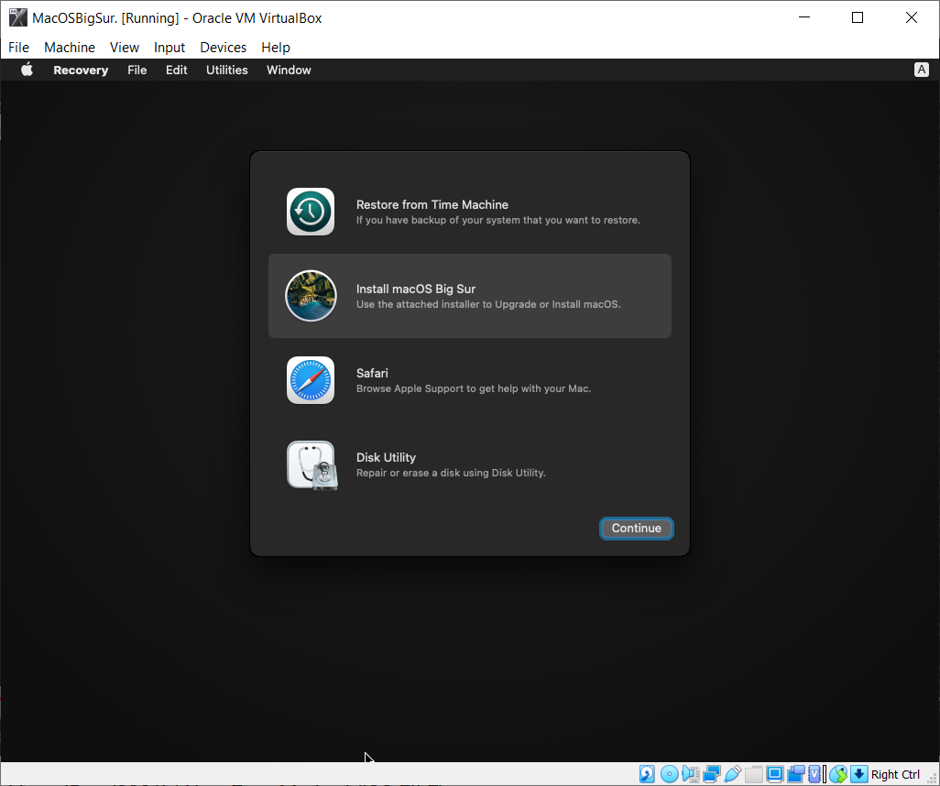The width and height of the screenshot is (940, 786).
Task: Click the display status icon
Action: pos(774,774)
